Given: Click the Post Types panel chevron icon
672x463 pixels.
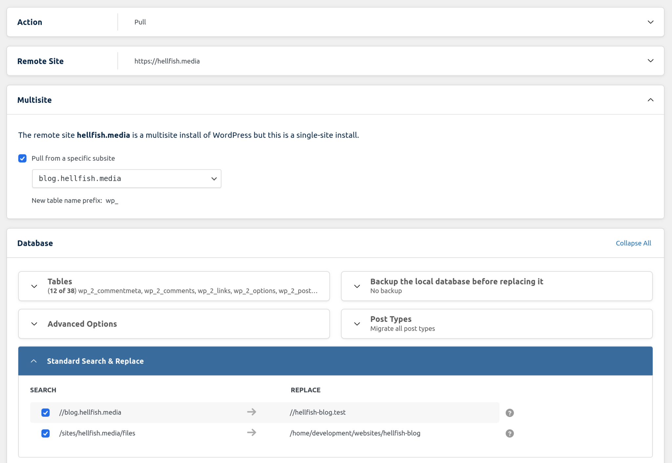Looking at the screenshot, I should [x=357, y=324].
